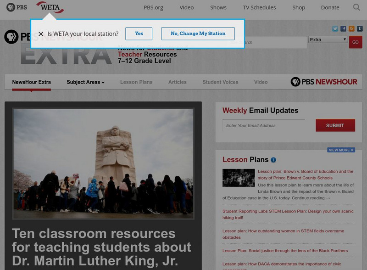Select the Articles tab
This screenshot has height=270, width=367.
click(x=178, y=82)
